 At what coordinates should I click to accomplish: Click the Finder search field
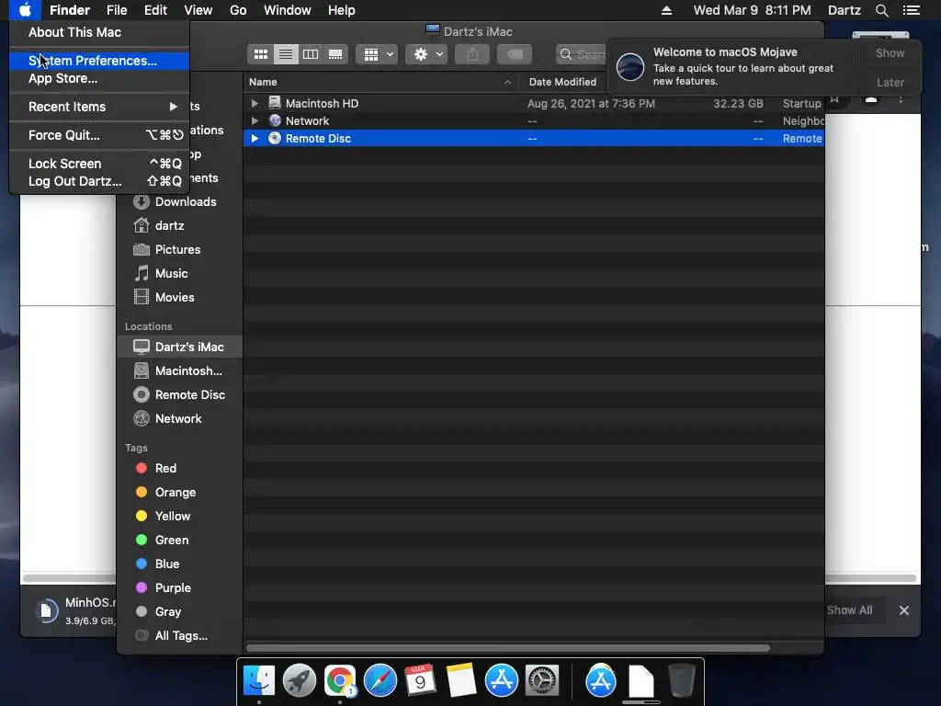[582, 54]
